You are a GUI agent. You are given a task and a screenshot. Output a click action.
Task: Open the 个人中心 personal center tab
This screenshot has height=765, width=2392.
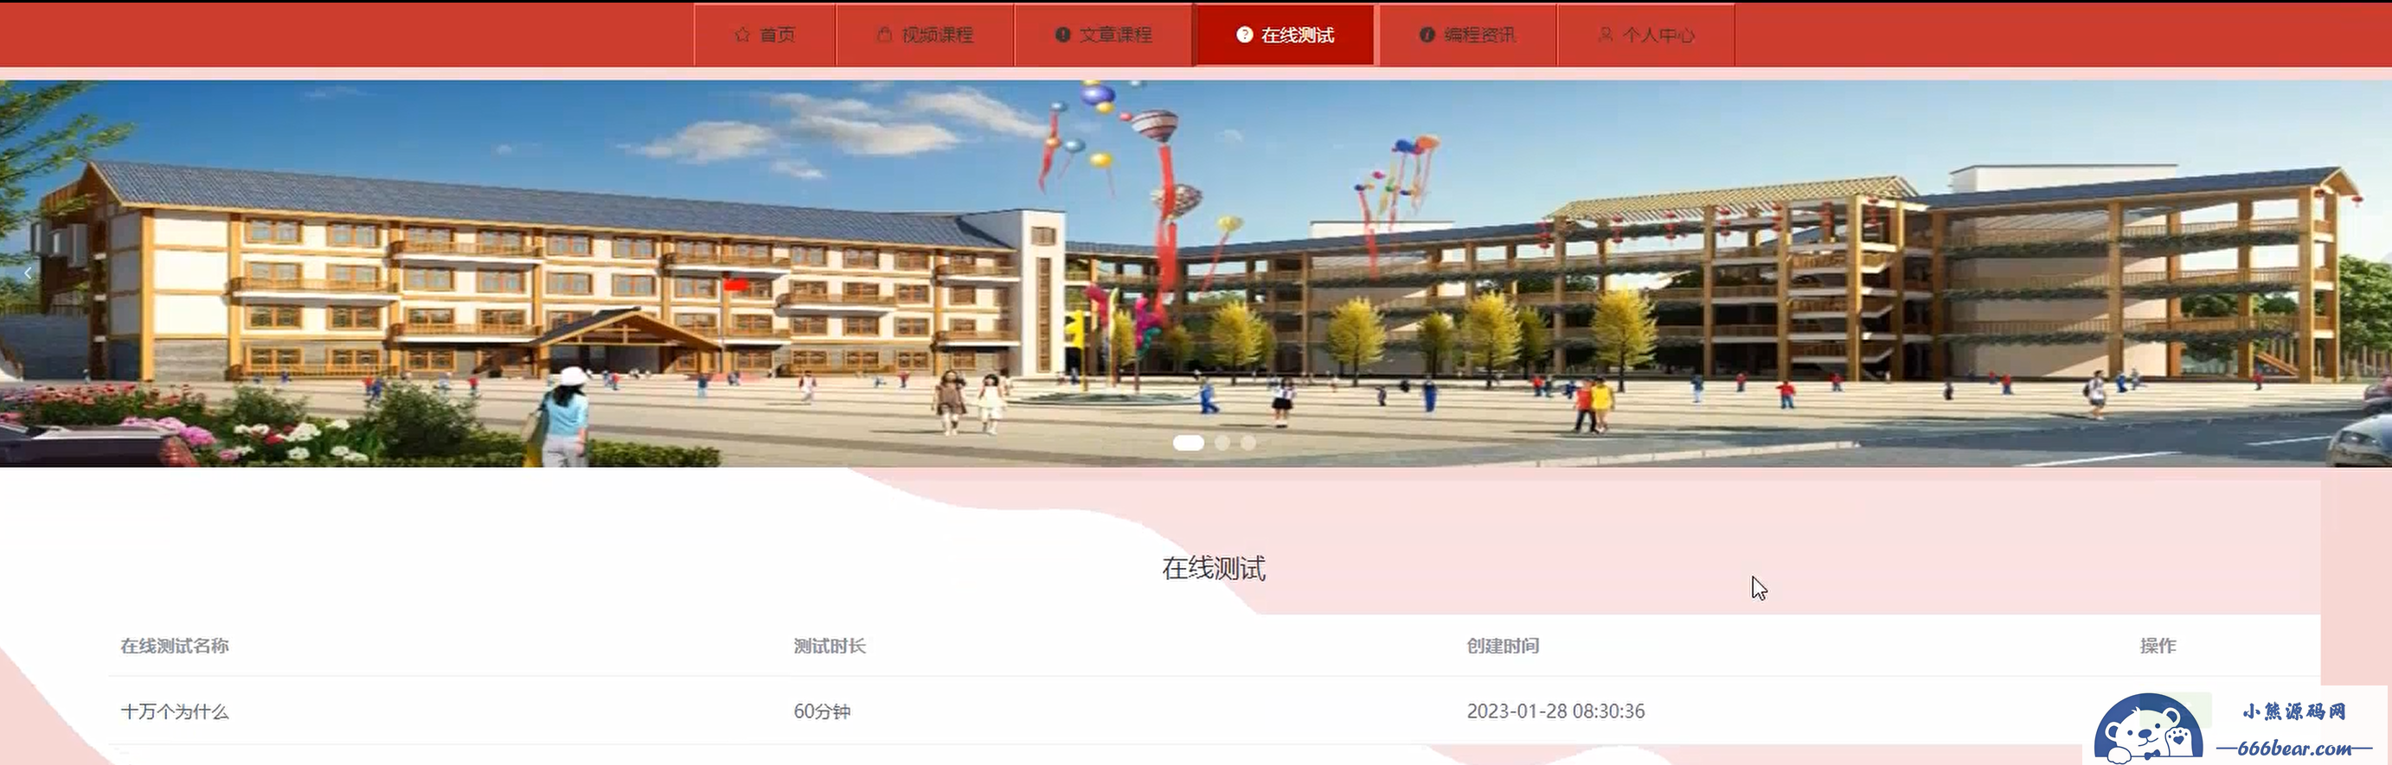click(1646, 35)
